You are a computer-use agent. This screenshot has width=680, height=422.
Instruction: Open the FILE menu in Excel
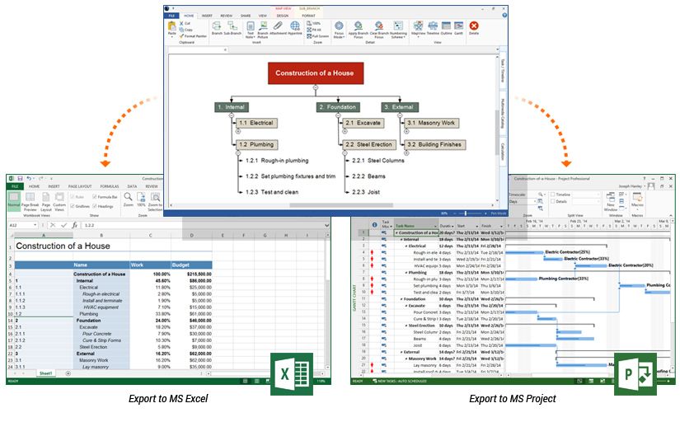tap(15, 186)
